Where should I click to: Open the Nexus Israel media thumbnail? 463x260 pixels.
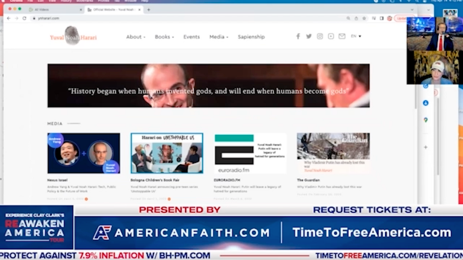[84, 153]
